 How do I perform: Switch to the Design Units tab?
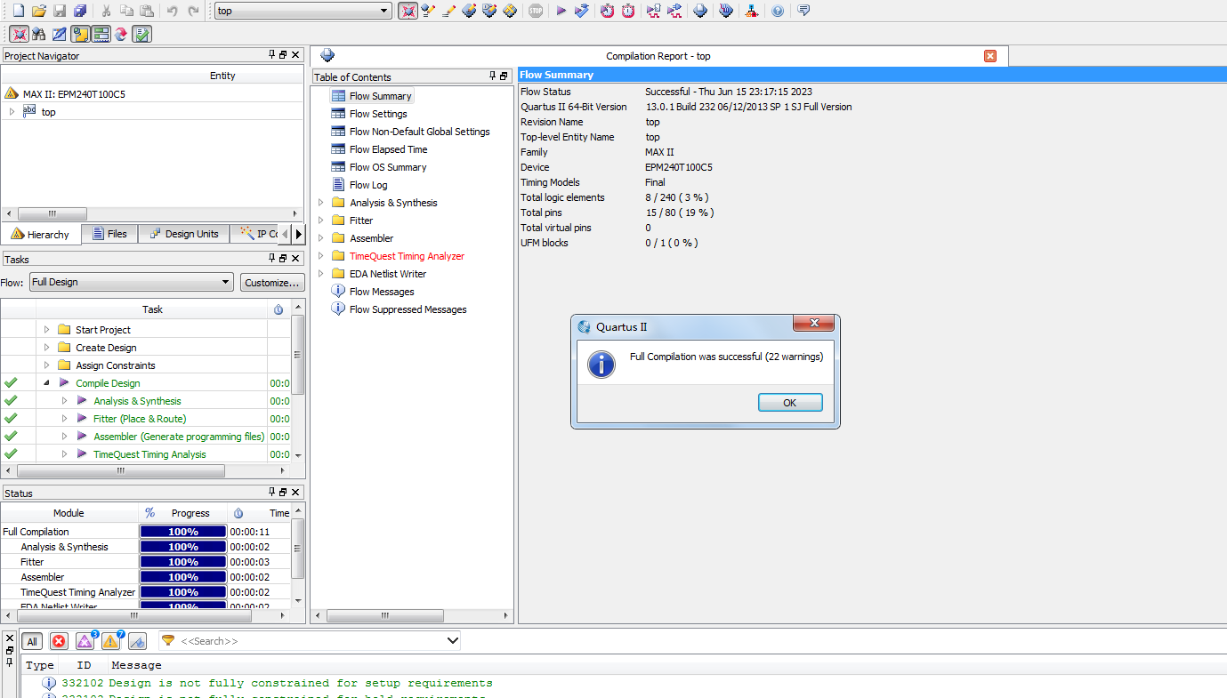coord(184,234)
